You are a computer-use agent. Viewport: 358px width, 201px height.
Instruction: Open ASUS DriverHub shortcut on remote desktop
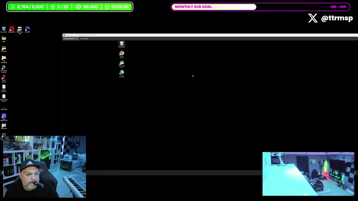pyautogui.click(x=122, y=73)
